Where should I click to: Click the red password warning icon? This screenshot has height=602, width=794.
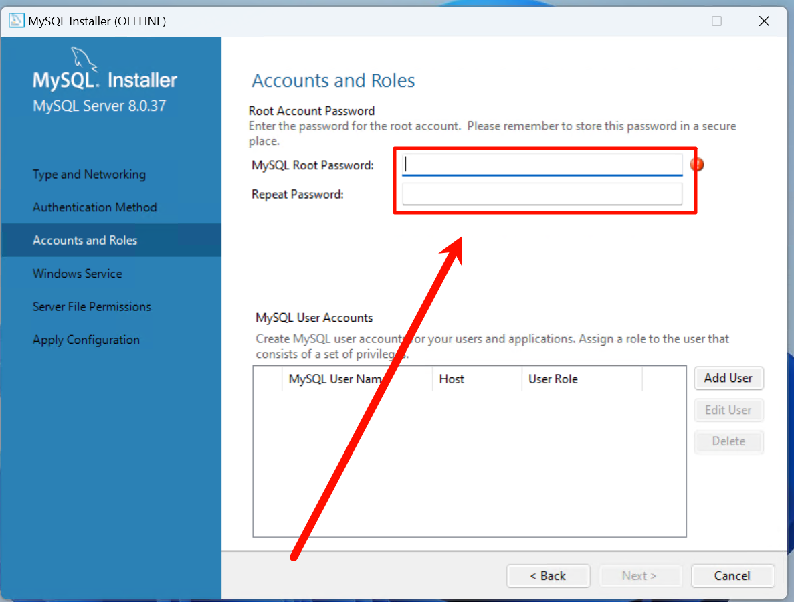click(697, 164)
